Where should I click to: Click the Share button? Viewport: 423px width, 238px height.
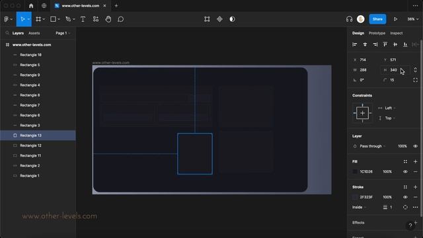377,19
